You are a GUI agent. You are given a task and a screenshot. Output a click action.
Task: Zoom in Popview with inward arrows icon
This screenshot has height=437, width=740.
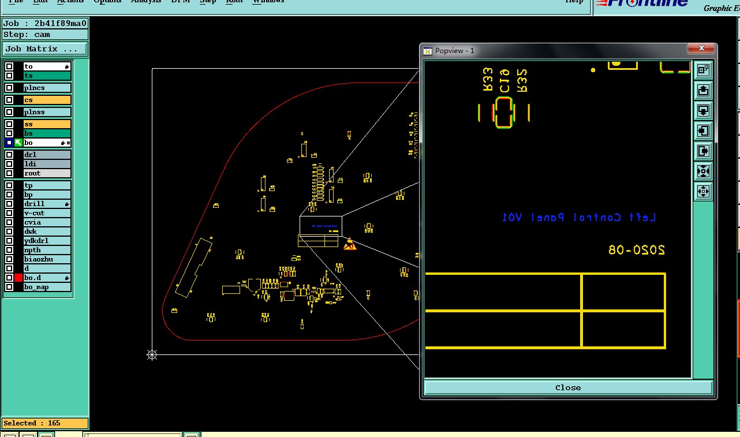(x=703, y=171)
